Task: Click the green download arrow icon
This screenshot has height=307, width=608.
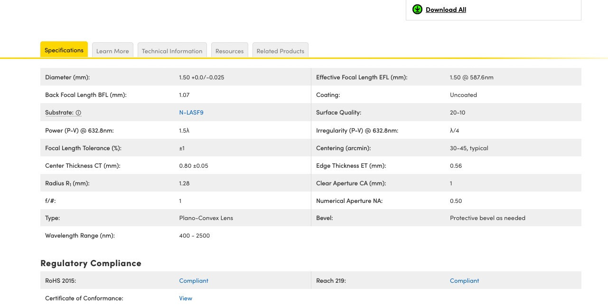Action: pyautogui.click(x=417, y=10)
